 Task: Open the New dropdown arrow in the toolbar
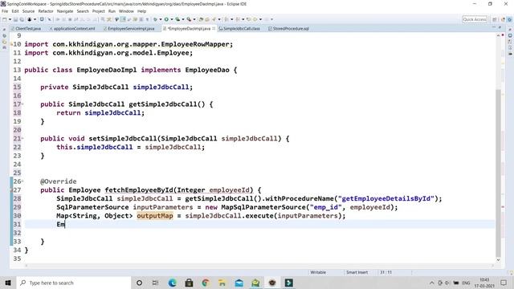coord(10,19)
